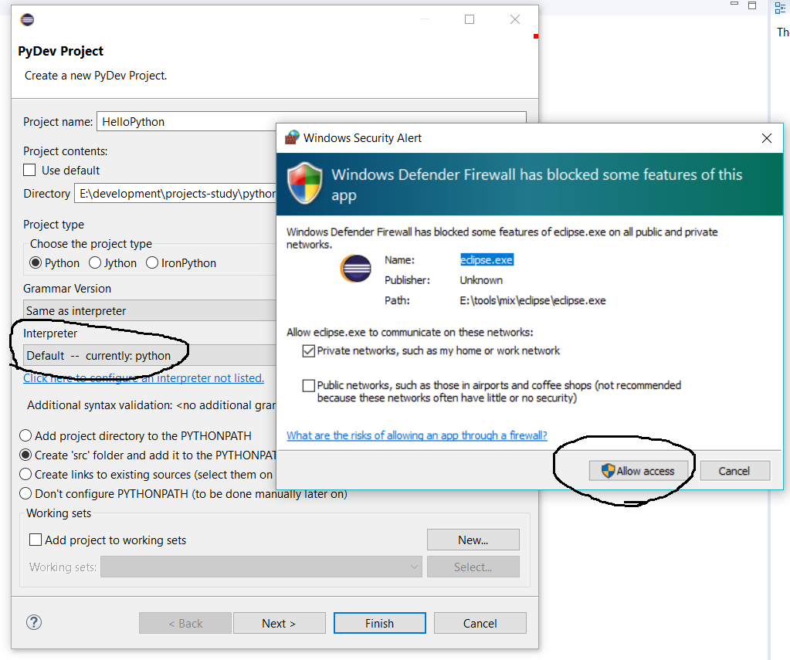This screenshot has width=790, height=660.
Task: Click the Finish button
Action: [379, 623]
